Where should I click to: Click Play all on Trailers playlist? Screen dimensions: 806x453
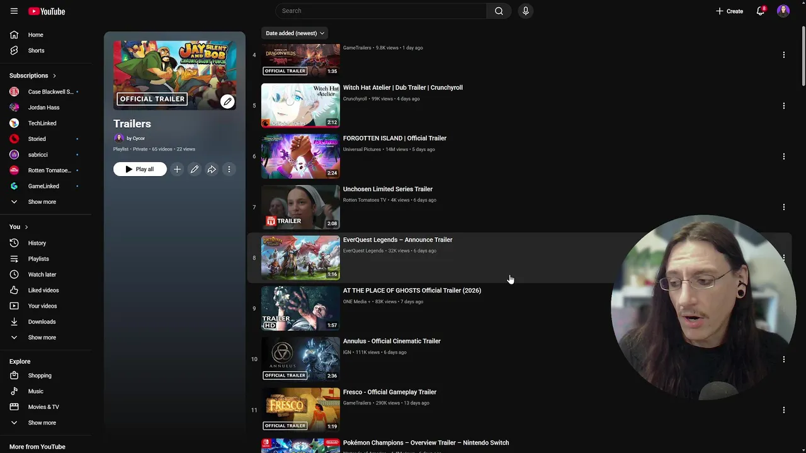coord(140,169)
